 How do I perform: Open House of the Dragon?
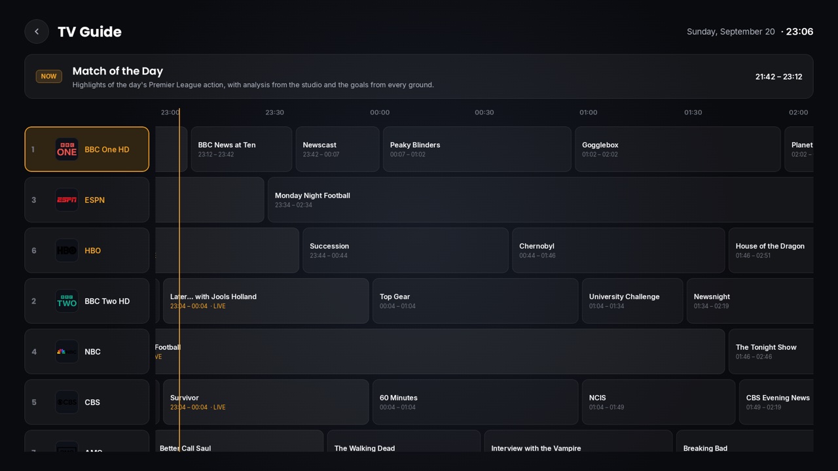[x=771, y=251]
